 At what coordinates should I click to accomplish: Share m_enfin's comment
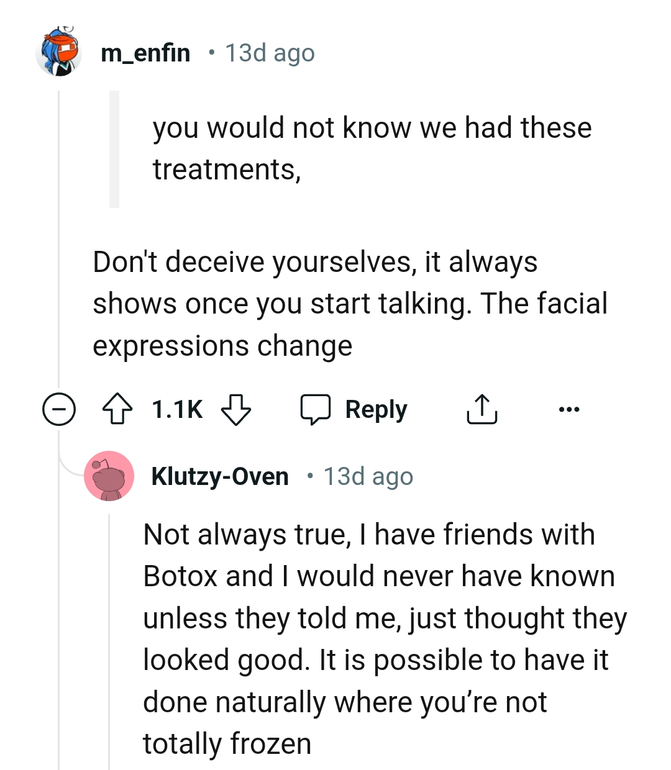(482, 409)
